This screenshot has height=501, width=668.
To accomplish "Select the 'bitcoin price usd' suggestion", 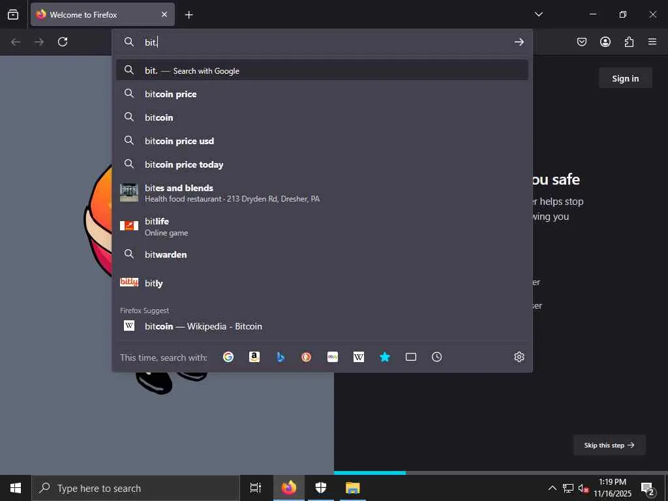I will click(322, 141).
